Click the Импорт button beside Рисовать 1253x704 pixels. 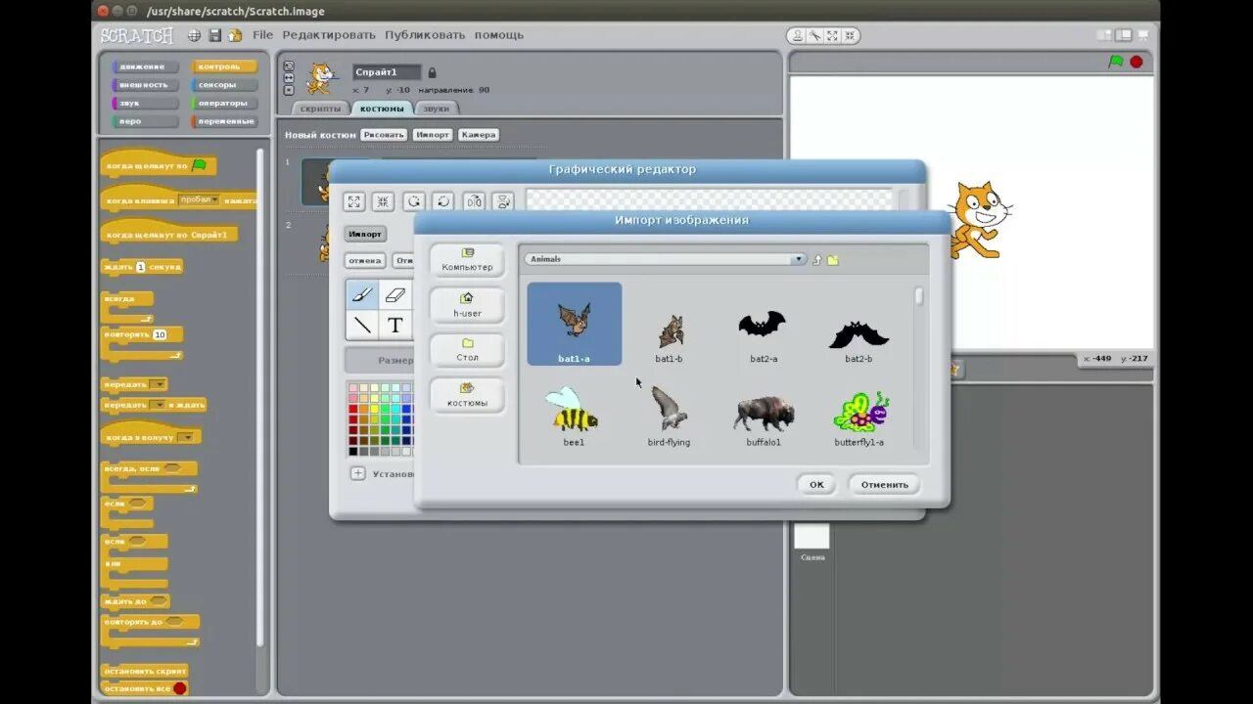pos(432,135)
